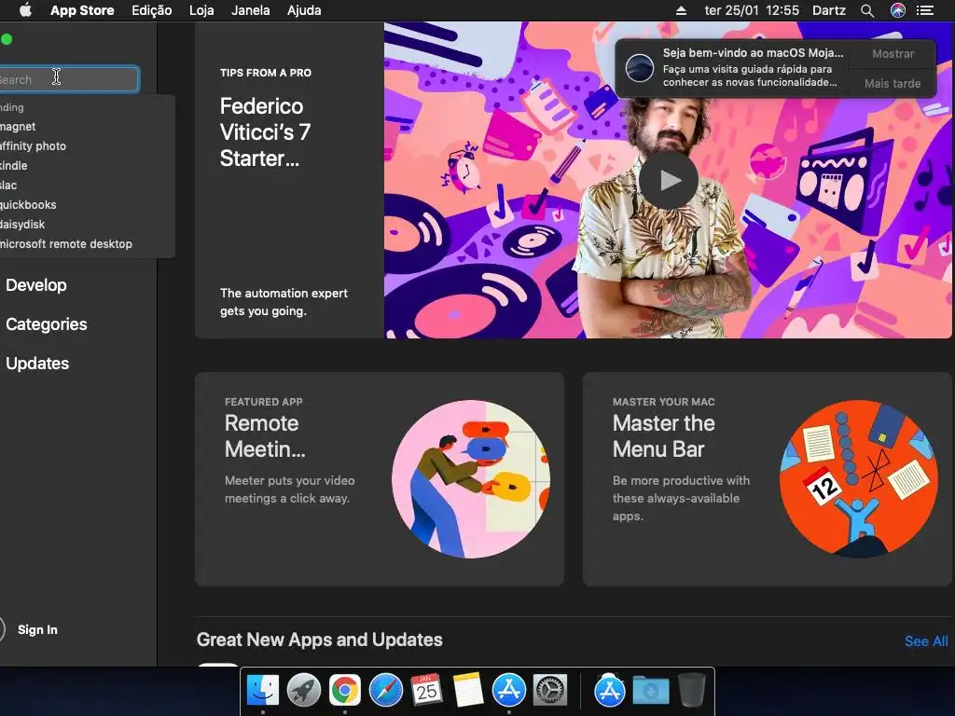Click the Great New Apps and Updates heading
Screen dimensions: 955x716
pos(319,640)
